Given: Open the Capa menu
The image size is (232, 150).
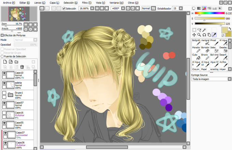Looking at the screenshot, I should [54, 3].
